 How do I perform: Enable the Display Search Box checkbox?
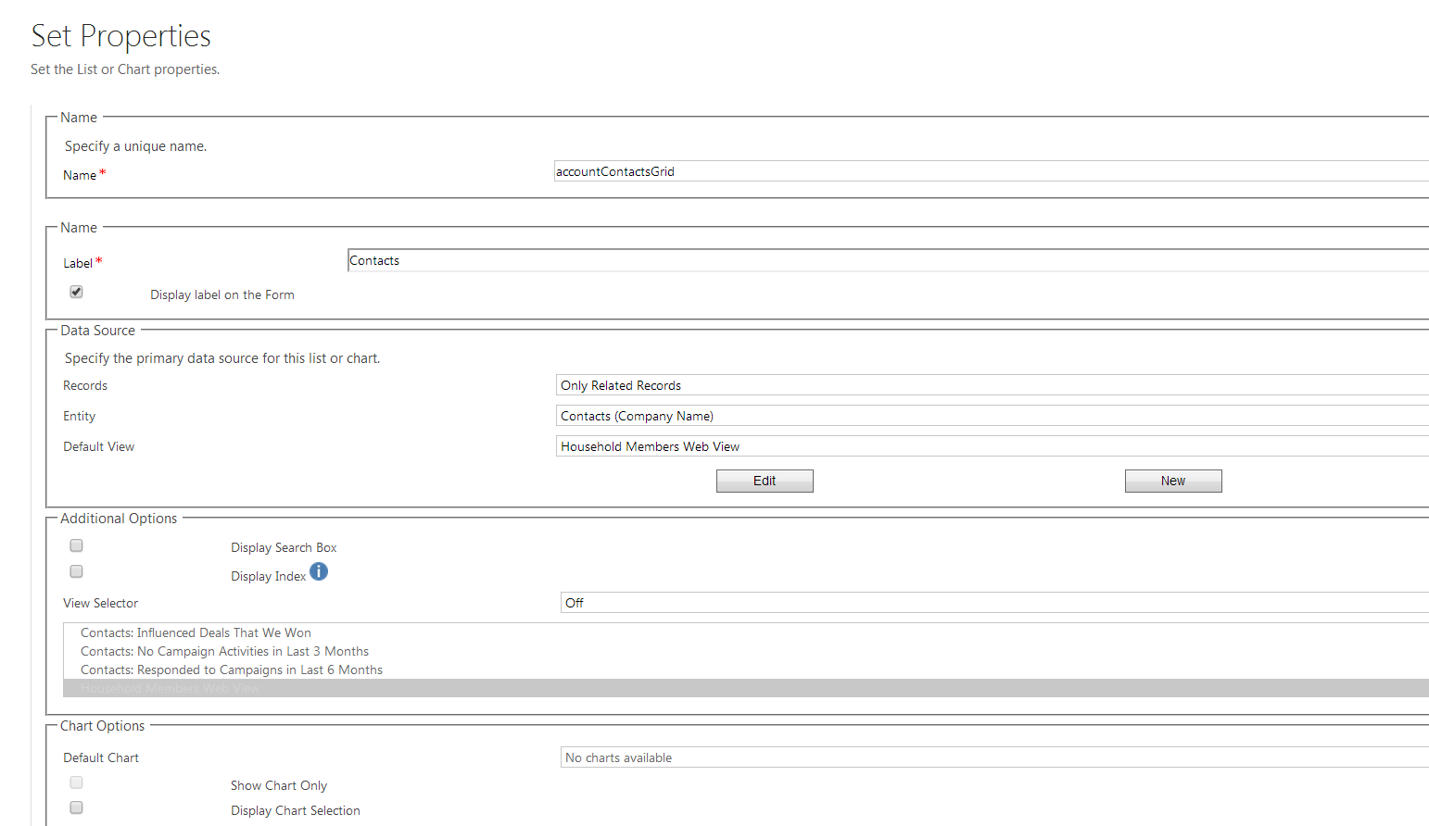coord(77,545)
